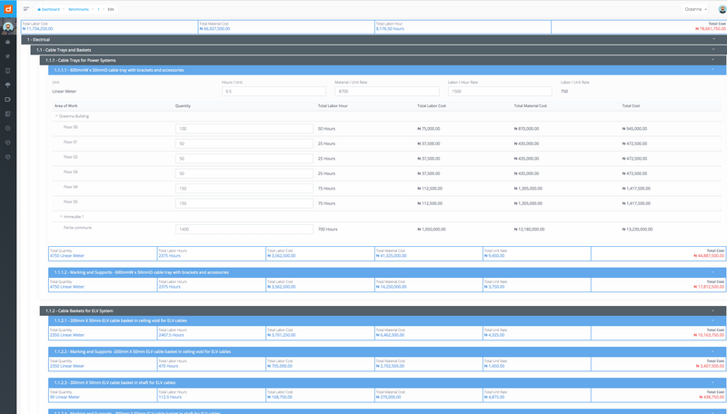Collapse the Oceanna Building tree node

tap(56, 116)
